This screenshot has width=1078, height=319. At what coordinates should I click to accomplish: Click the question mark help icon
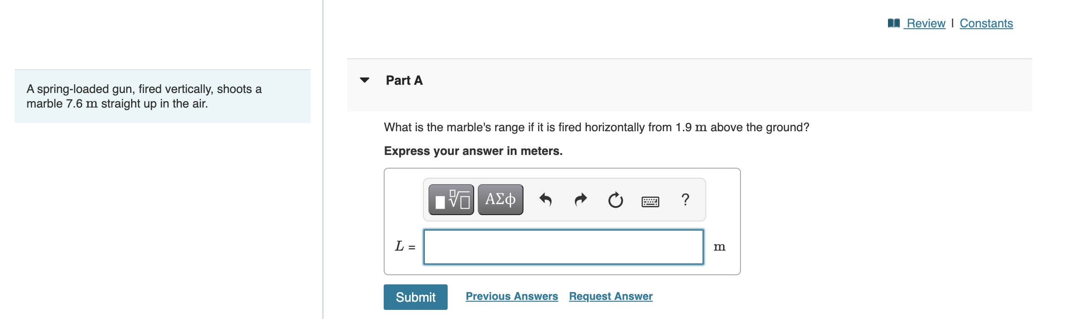coord(685,200)
